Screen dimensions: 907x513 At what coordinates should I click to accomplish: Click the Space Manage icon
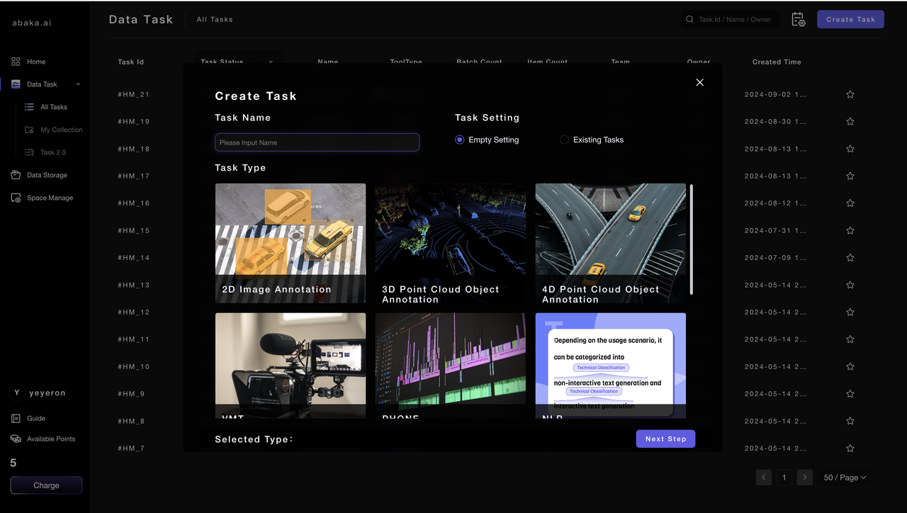click(16, 198)
